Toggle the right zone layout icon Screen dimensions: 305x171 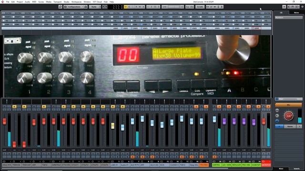pos(296,7)
